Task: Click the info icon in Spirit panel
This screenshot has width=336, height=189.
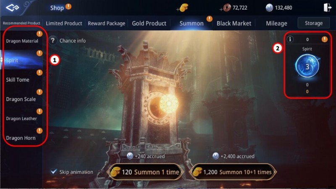Action: [290, 39]
